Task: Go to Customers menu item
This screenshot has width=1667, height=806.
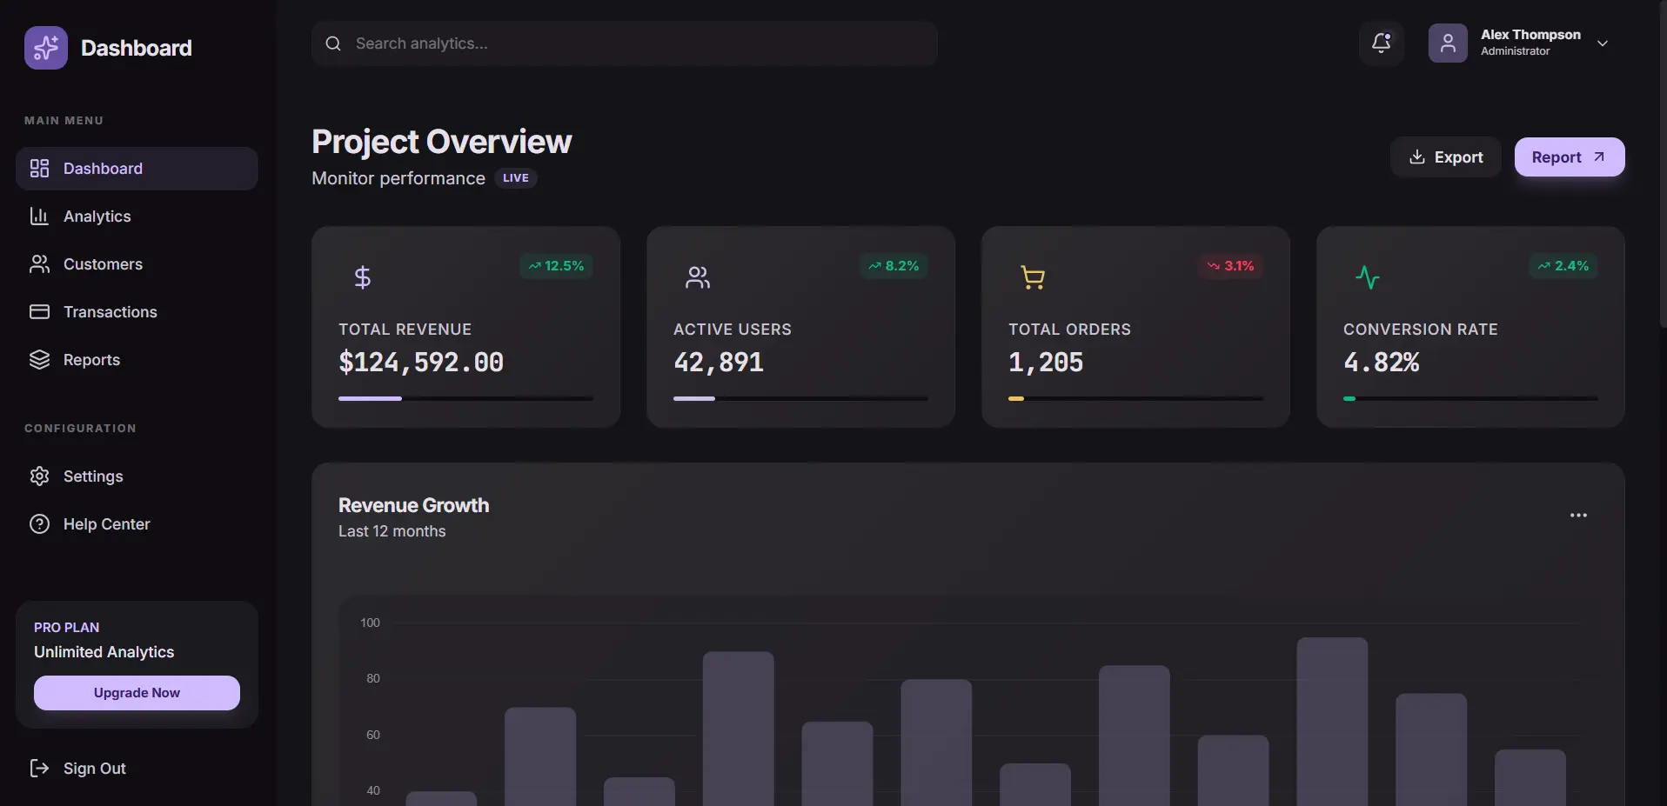Action: tap(137, 263)
